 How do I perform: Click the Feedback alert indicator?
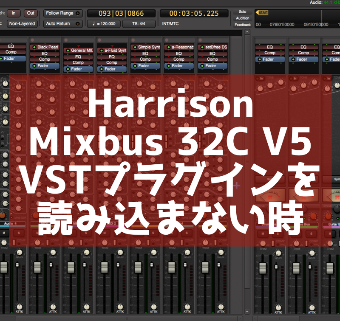coord(242,25)
